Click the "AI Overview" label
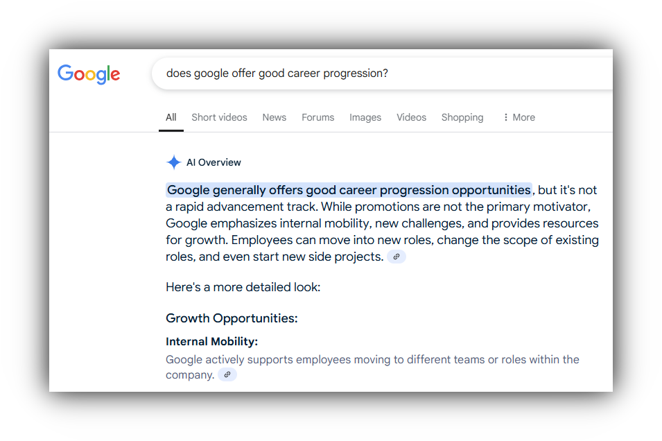Viewport: 662px width, 441px height. point(214,162)
